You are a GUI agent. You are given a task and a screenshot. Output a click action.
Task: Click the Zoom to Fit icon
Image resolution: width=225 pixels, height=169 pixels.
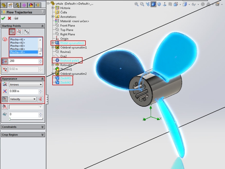(136, 4)
